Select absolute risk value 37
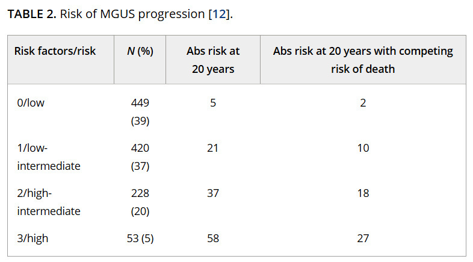The width and height of the screenshot is (473, 262). coord(212,193)
